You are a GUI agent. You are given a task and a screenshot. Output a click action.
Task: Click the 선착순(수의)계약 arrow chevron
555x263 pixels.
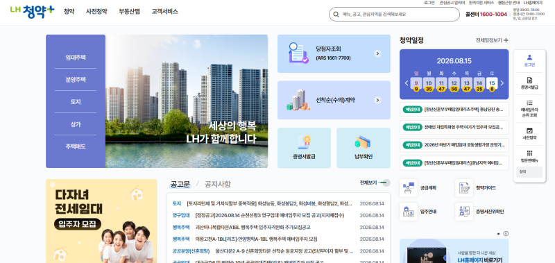(x=377, y=100)
